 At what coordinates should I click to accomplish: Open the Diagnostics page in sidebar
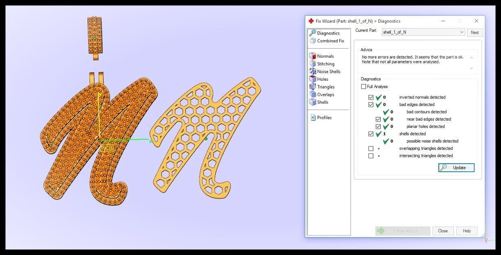click(x=328, y=33)
